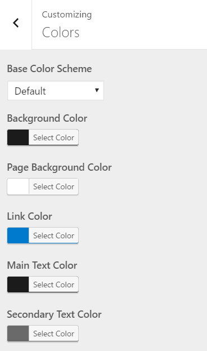Click the white Page Background Color swatch
207x351 pixels.
(x=18, y=186)
